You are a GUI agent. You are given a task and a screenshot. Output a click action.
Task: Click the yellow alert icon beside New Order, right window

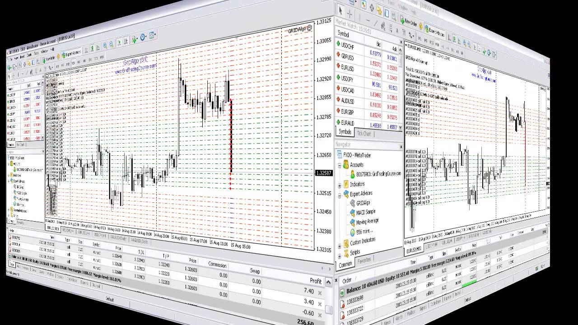(x=421, y=26)
